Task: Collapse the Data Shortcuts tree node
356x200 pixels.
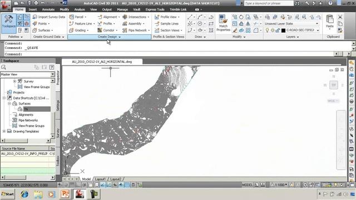Action: 4,98
